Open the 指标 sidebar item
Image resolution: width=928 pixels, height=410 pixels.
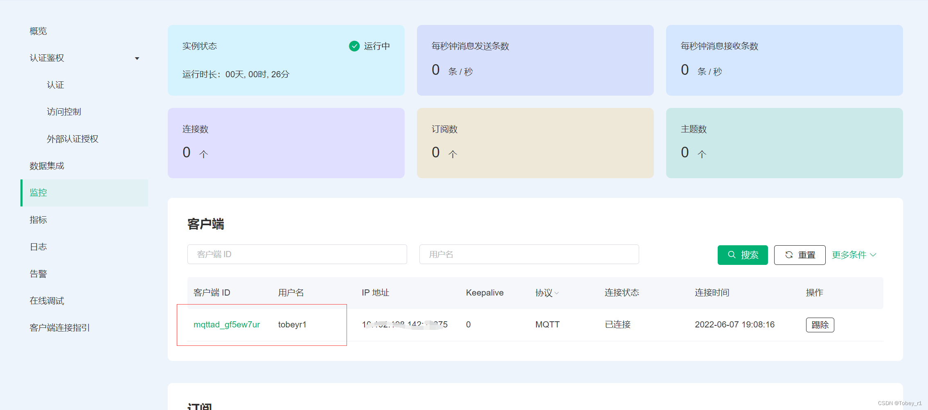coord(38,220)
